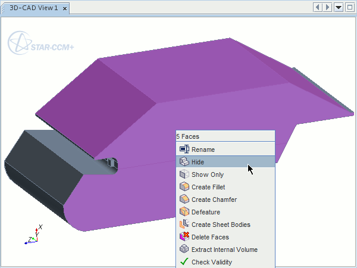Screen dimensions: 357x268
Task: Select Create Fillet menu entry
Action: pyautogui.click(x=226, y=187)
